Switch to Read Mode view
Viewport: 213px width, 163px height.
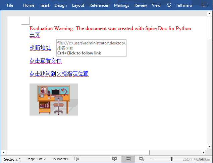(x=114, y=159)
